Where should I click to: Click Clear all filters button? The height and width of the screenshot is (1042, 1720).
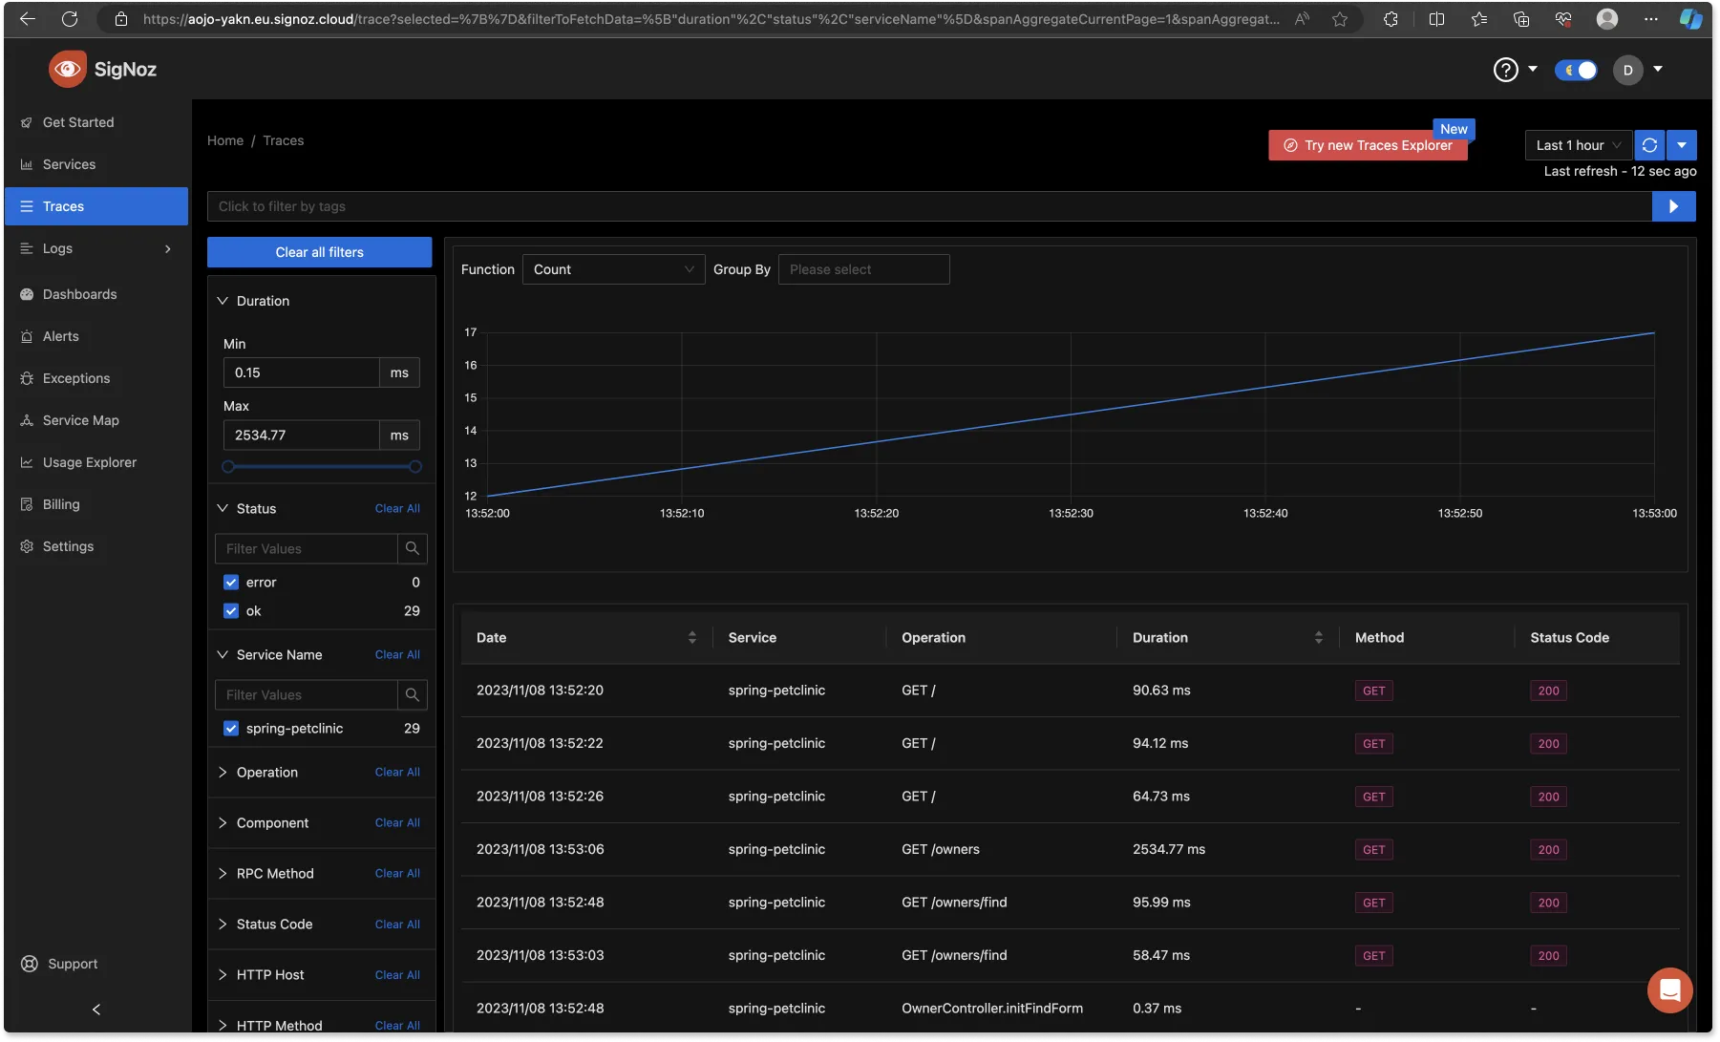click(x=319, y=252)
